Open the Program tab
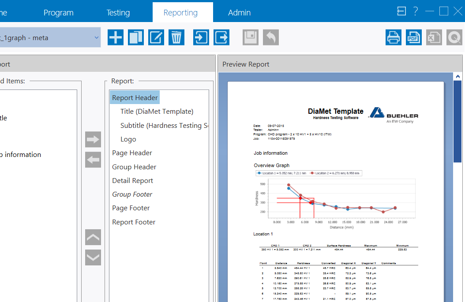This screenshot has width=465, height=302. click(x=58, y=13)
